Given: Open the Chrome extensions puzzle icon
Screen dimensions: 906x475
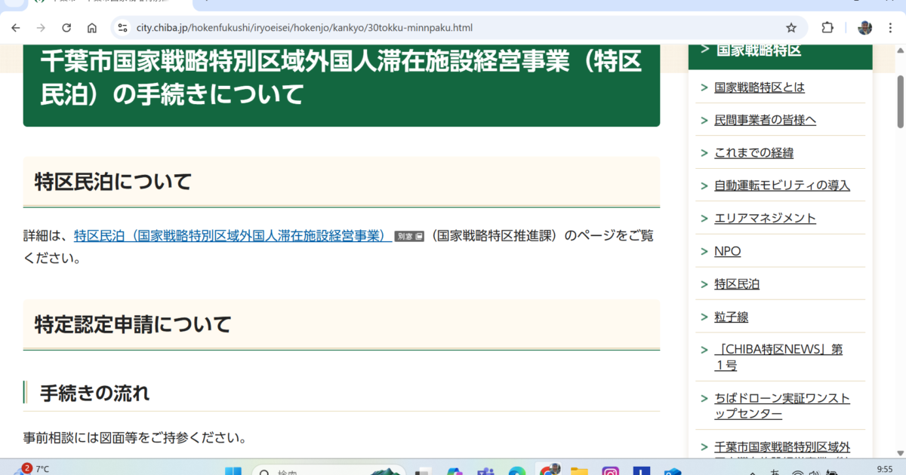Looking at the screenshot, I should point(827,28).
